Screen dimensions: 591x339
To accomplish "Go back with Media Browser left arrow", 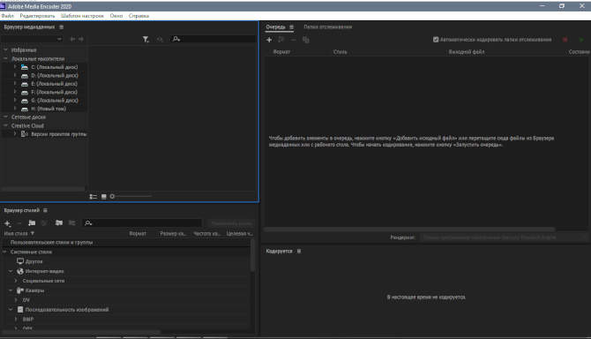I will click(72, 39).
